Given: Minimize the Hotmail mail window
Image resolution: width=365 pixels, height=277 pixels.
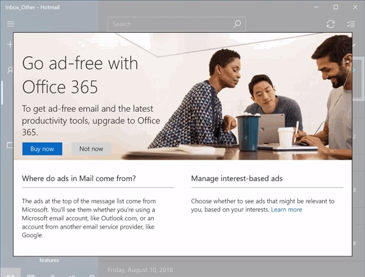Looking at the screenshot, I should [x=315, y=7].
